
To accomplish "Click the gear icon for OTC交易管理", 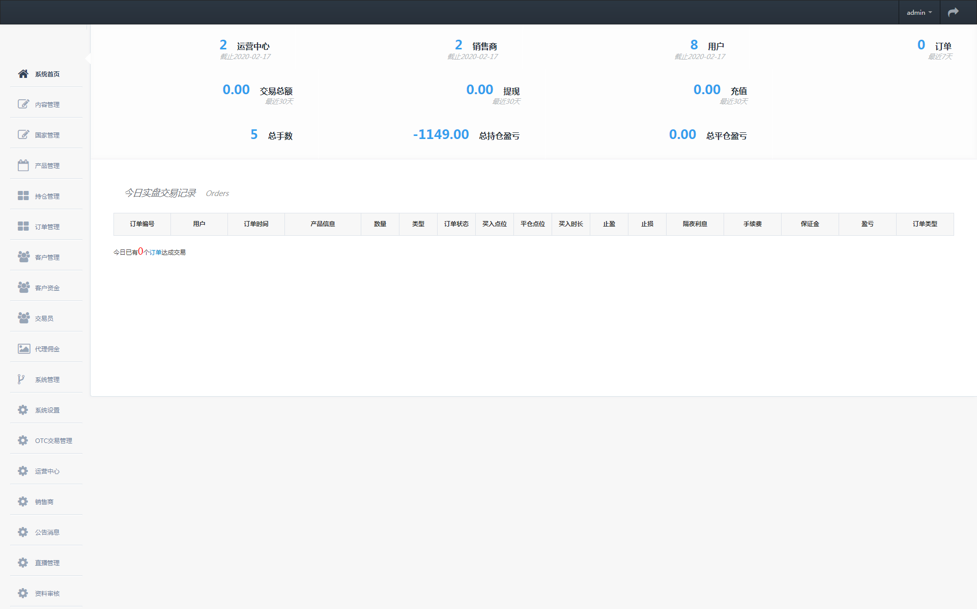I will coord(23,440).
